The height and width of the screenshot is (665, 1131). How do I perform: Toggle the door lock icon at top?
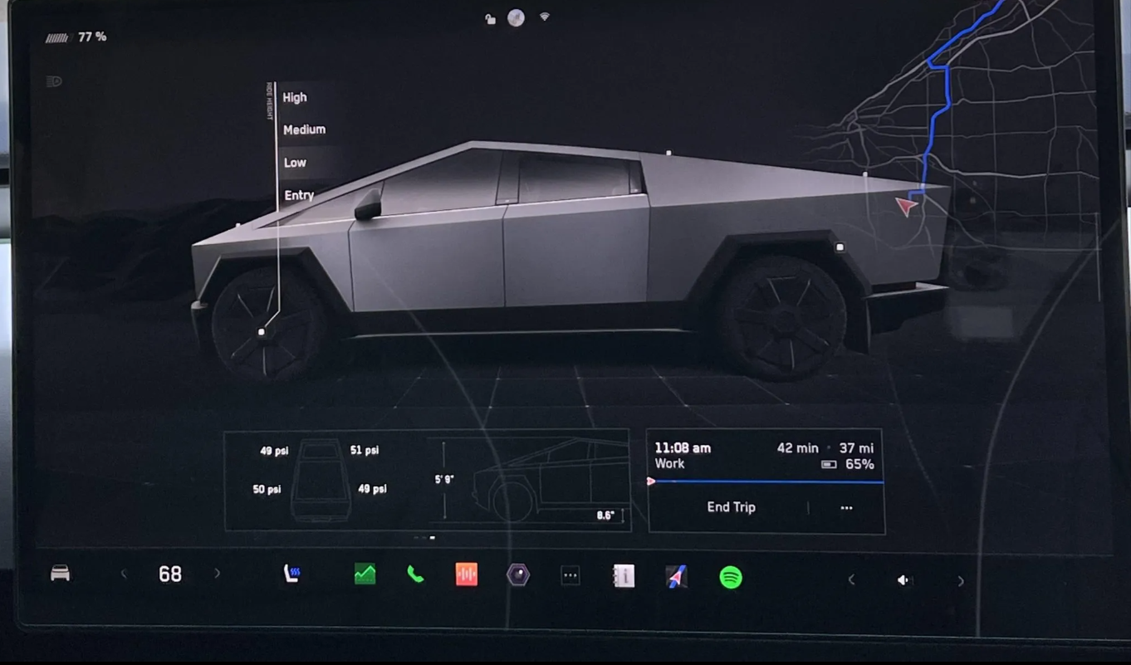tap(491, 19)
